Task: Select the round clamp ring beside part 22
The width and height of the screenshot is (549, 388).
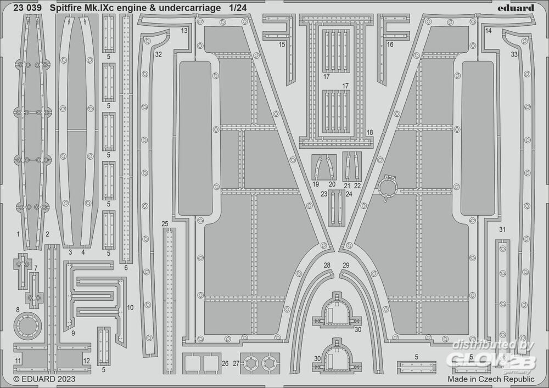Action: coord(389,187)
